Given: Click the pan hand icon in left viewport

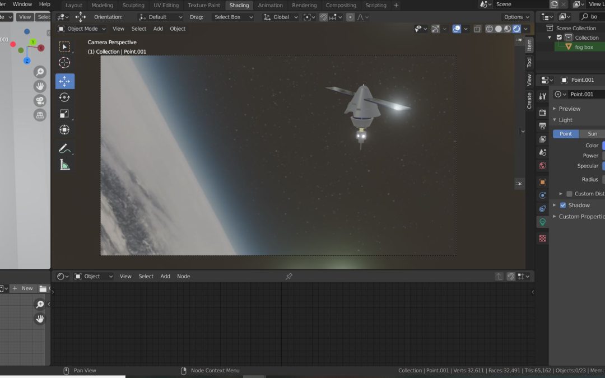Looking at the screenshot, I should [40, 86].
